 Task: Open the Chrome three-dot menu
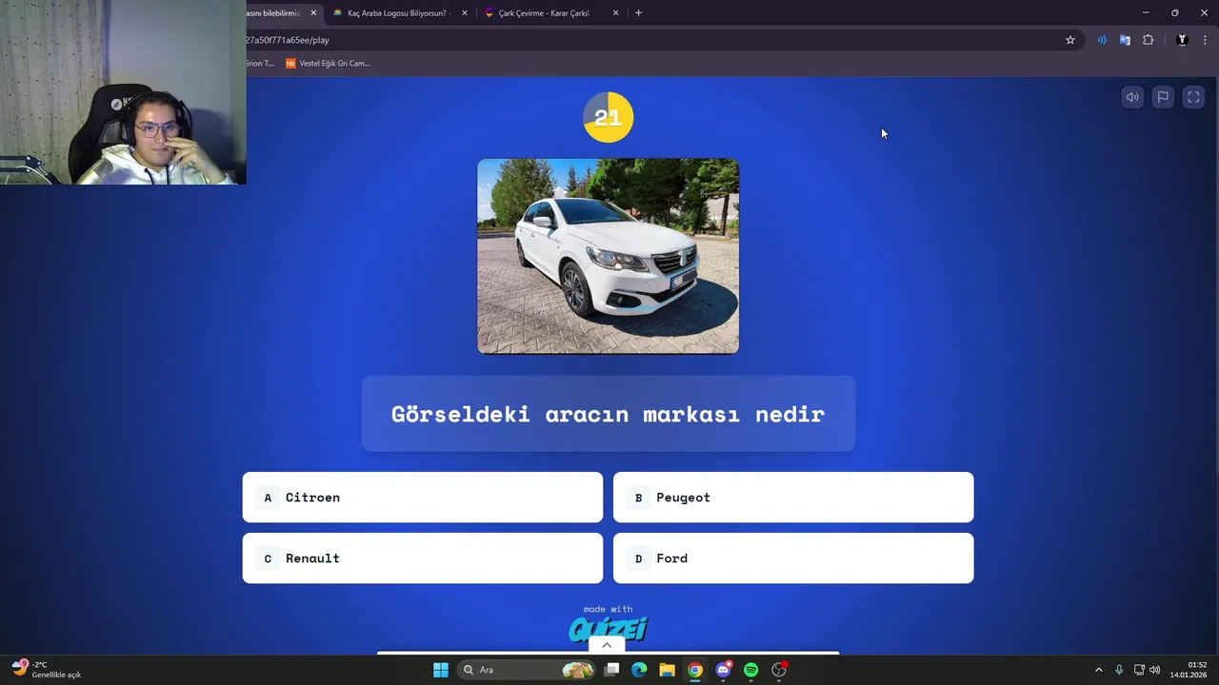point(1205,40)
